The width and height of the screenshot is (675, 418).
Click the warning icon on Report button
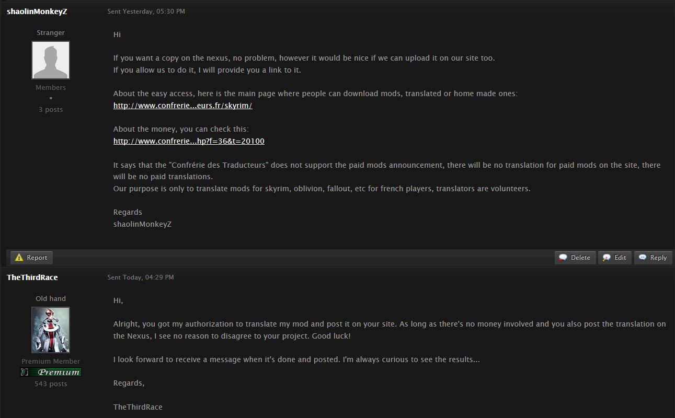pyautogui.click(x=19, y=258)
